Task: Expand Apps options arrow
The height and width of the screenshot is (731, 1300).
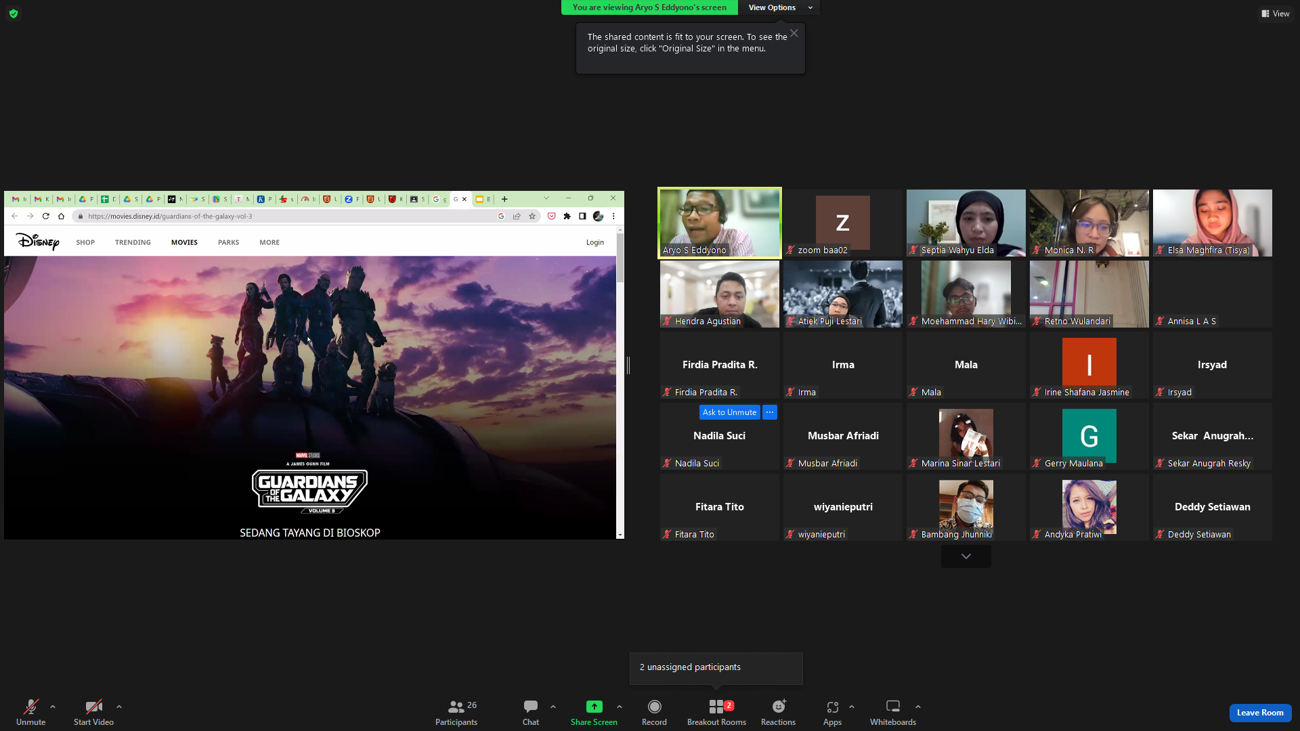Action: (x=852, y=707)
